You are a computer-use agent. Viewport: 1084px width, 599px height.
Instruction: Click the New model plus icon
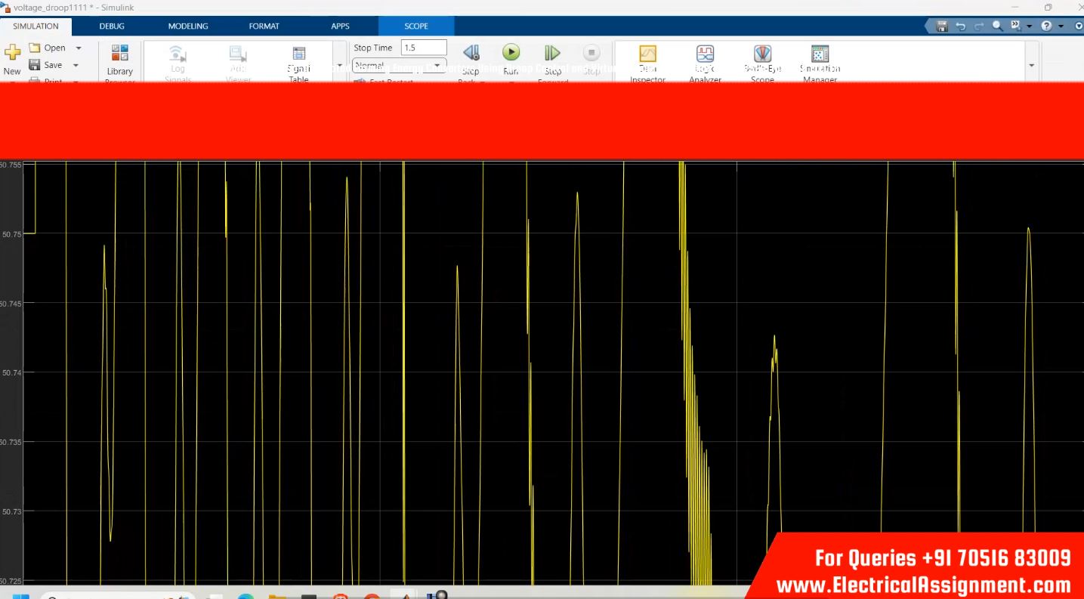[x=13, y=53]
